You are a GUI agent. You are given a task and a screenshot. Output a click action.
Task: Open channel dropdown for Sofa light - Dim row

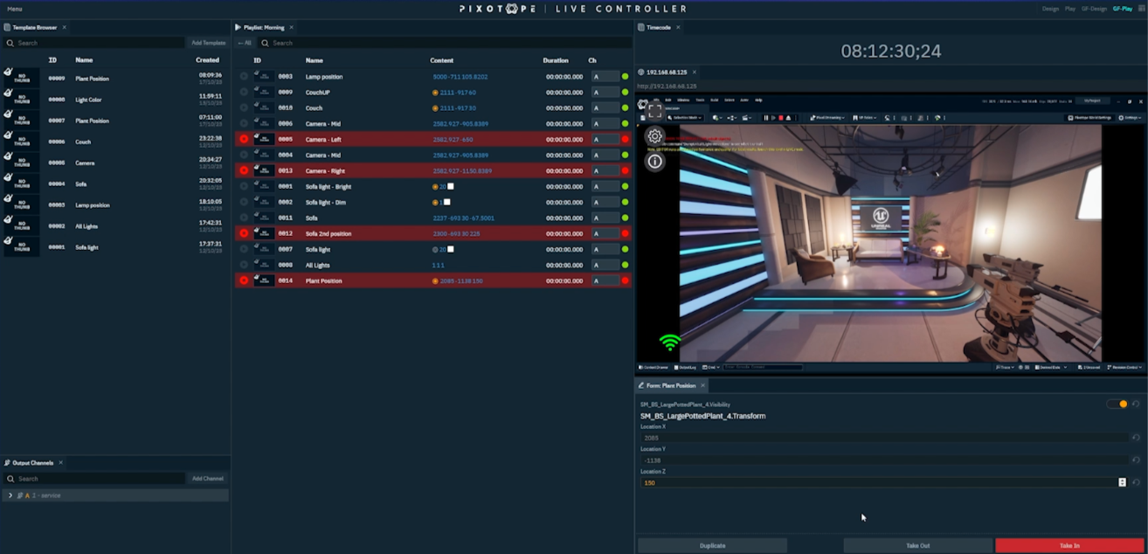pos(605,203)
